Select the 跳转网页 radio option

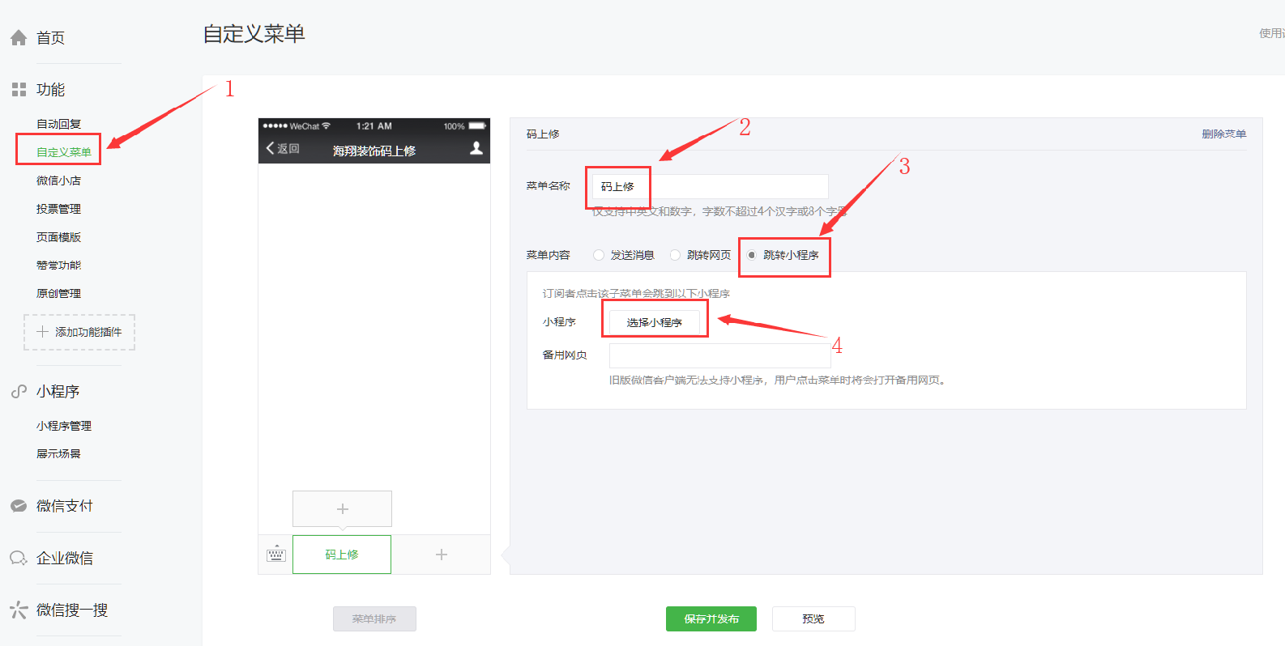[675, 255]
